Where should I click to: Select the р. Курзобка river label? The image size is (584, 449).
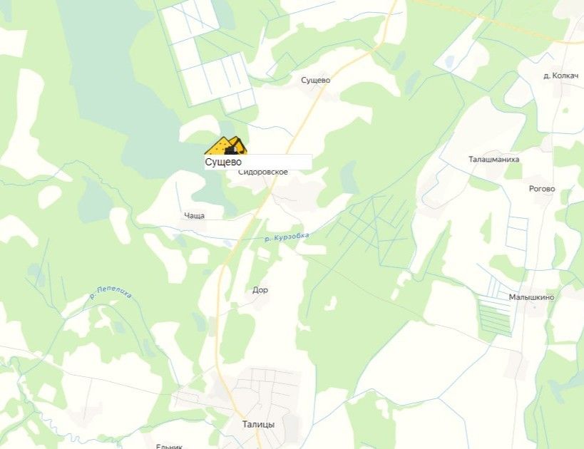click(287, 237)
